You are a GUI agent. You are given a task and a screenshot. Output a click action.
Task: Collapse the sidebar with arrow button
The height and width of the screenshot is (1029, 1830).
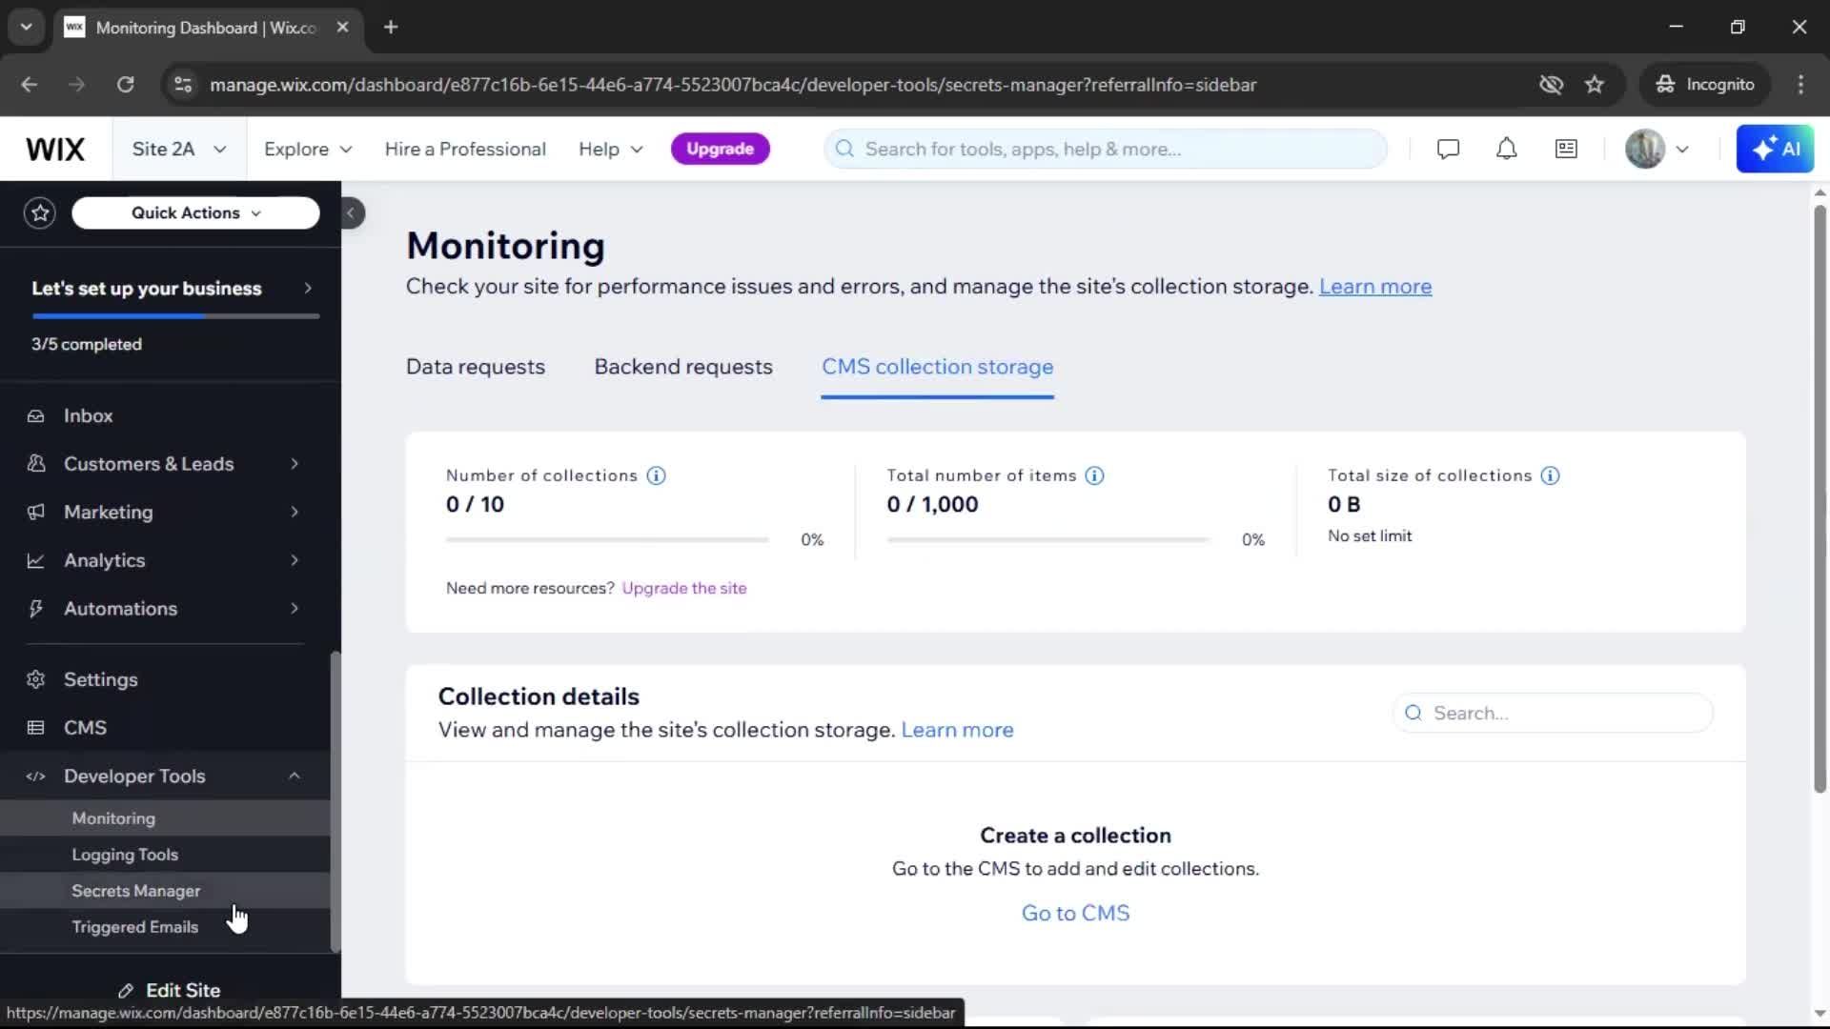click(351, 213)
